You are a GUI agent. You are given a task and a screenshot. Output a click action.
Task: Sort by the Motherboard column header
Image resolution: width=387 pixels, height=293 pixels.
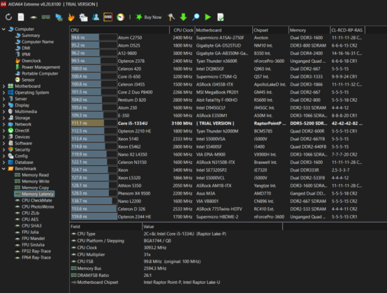(x=224, y=30)
